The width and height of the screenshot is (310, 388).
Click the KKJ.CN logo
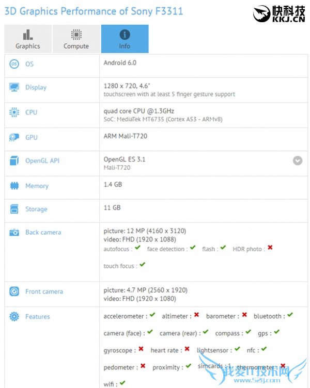tap(279, 13)
